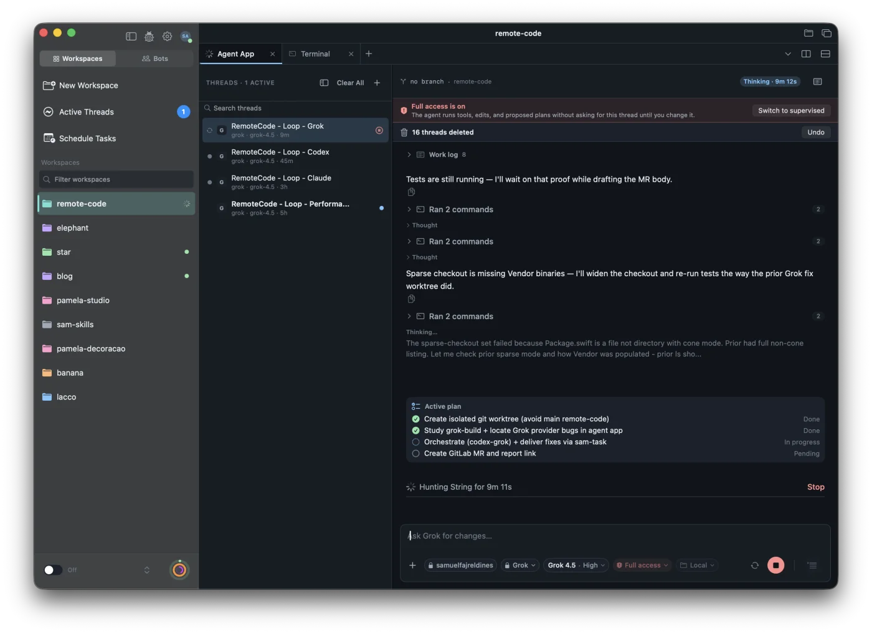Viewport: 872px width, 634px height.
Task: Select the Agent App tab
Action: [240, 54]
